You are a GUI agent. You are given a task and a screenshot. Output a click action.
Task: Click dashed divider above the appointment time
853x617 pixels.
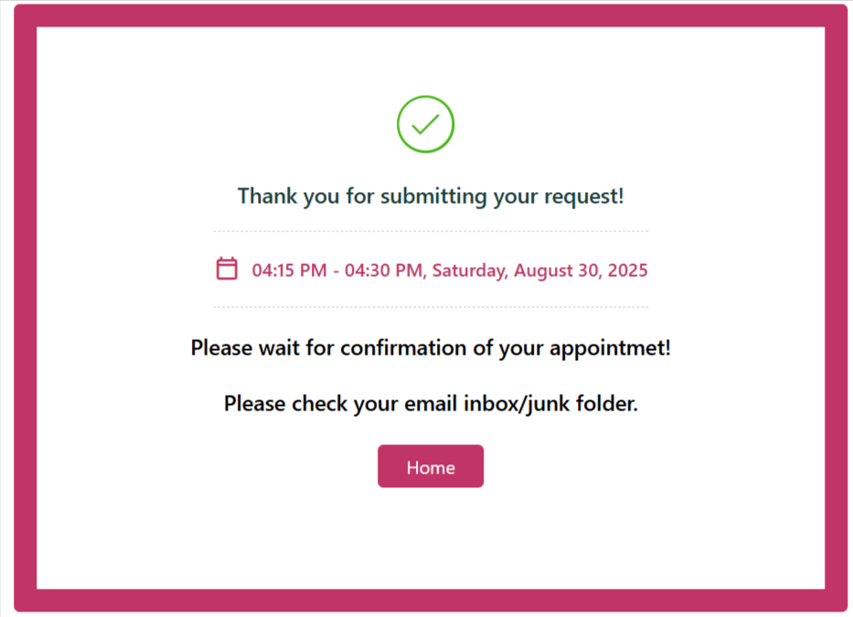click(x=431, y=231)
